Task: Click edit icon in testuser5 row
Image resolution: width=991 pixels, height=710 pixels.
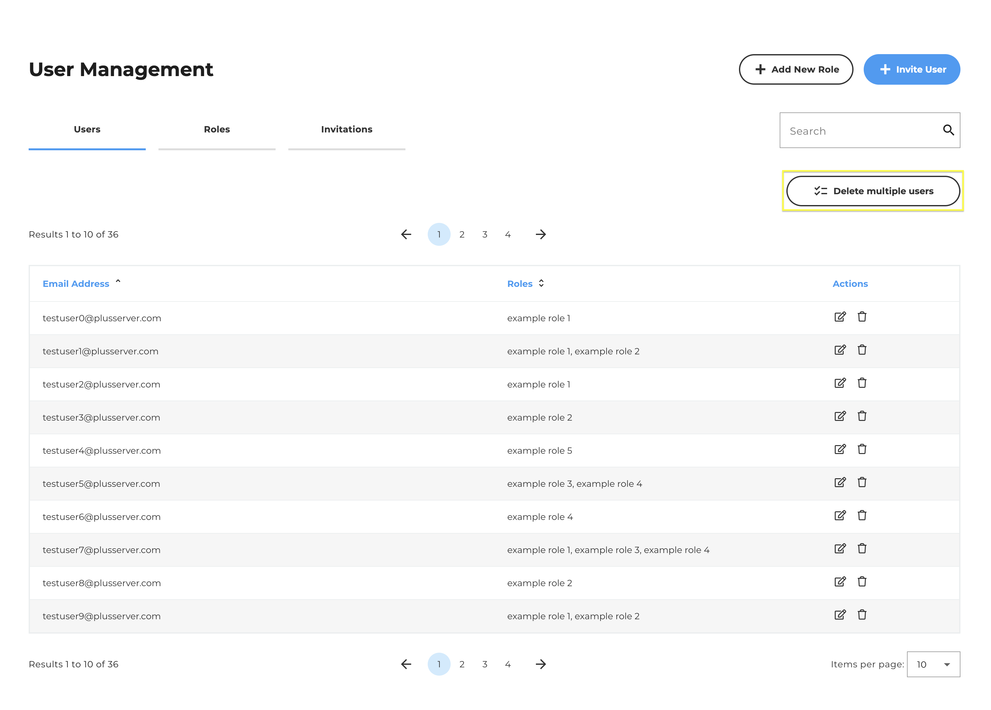Action: [x=840, y=483]
